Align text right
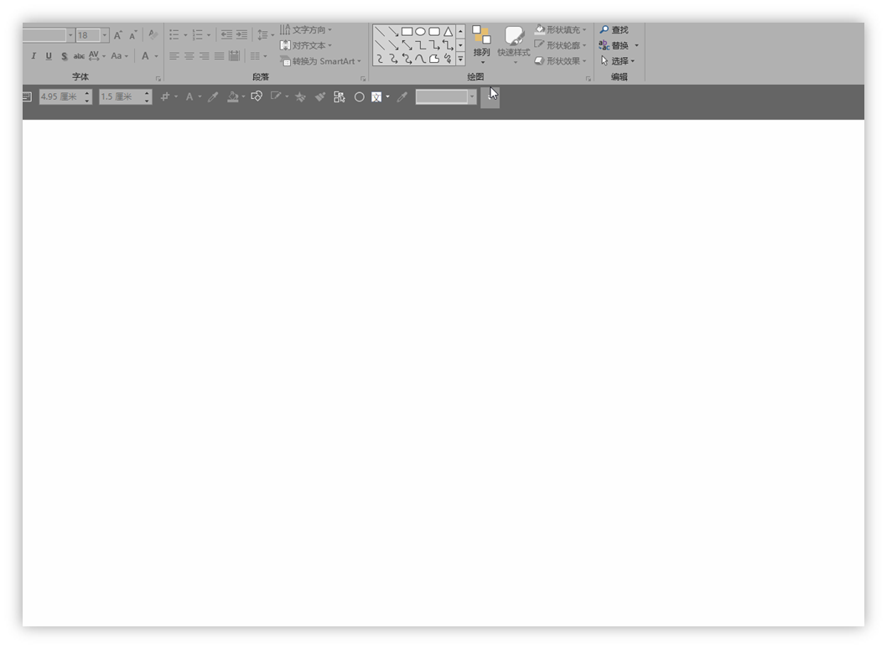The height and width of the screenshot is (649, 887). 205,56
